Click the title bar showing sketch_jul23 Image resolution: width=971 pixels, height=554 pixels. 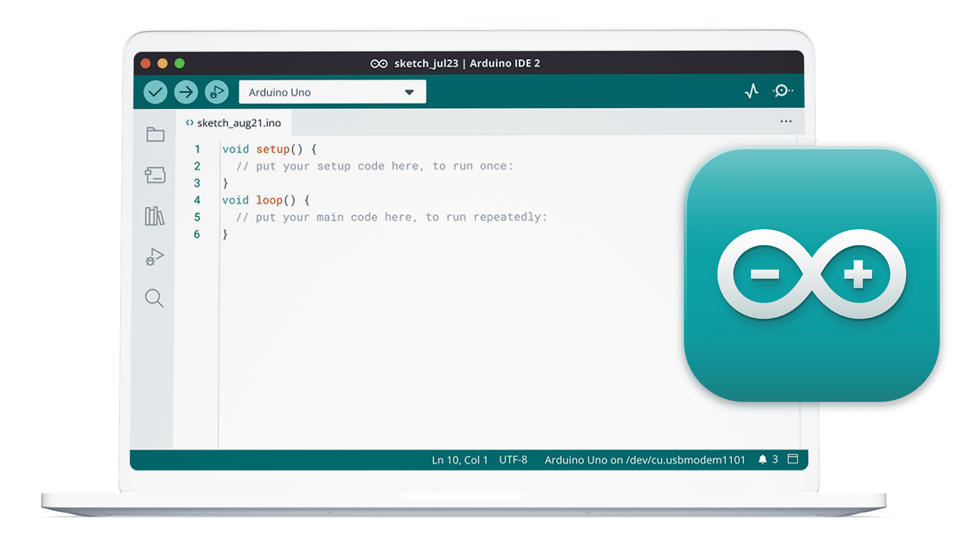click(456, 63)
